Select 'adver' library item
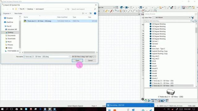 154,46
